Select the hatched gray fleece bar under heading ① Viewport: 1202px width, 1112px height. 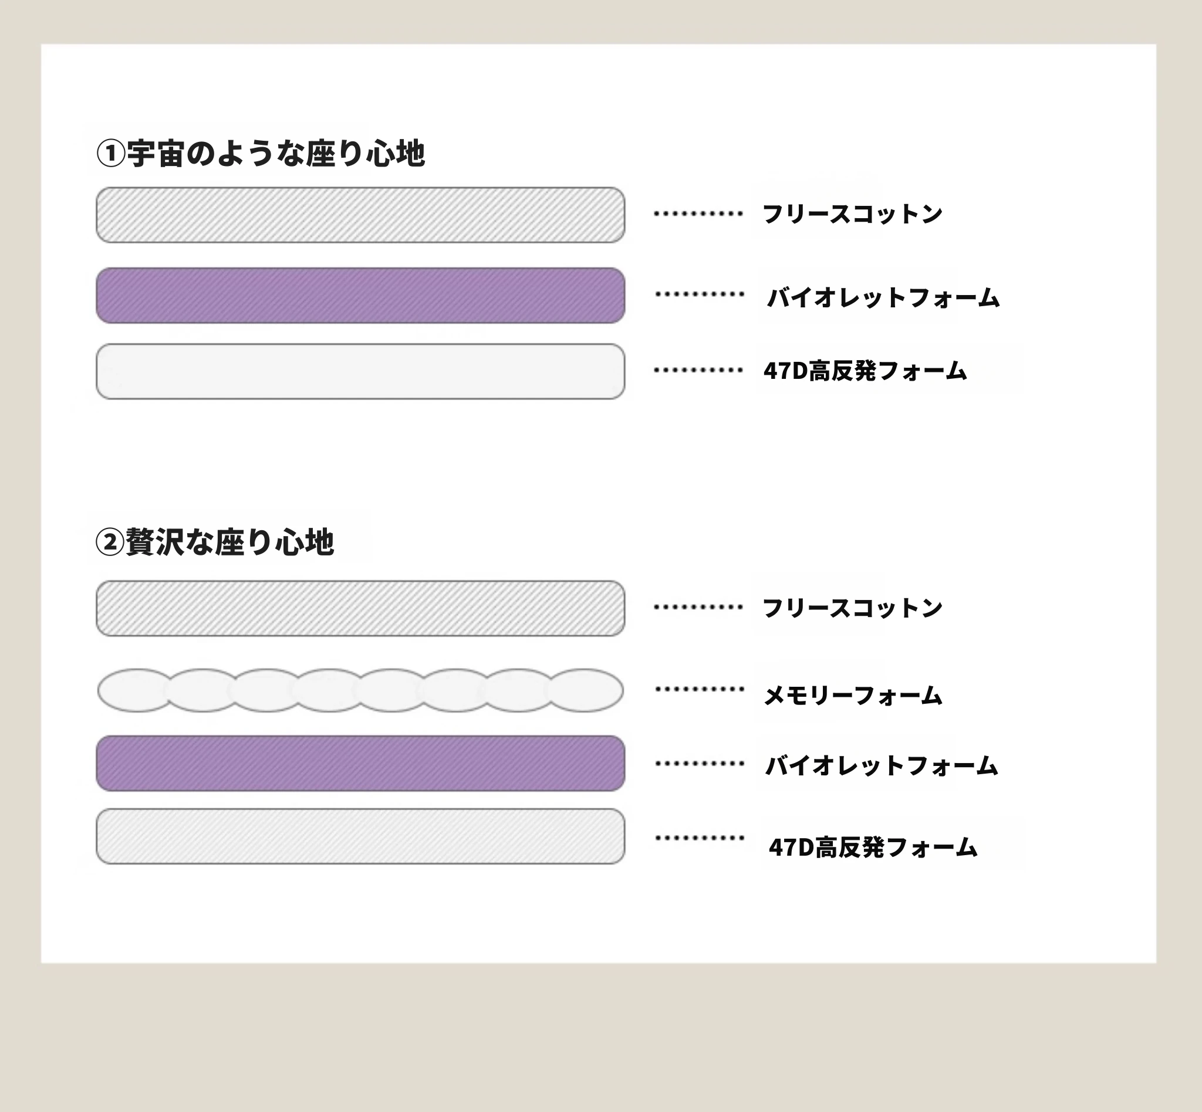[360, 215]
